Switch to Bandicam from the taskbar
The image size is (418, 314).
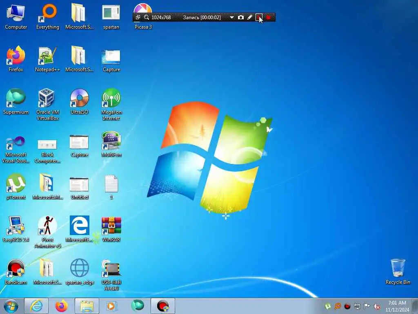tap(163, 306)
